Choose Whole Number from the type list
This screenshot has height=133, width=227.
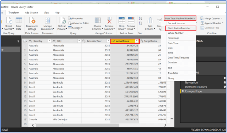[x=175, y=33]
